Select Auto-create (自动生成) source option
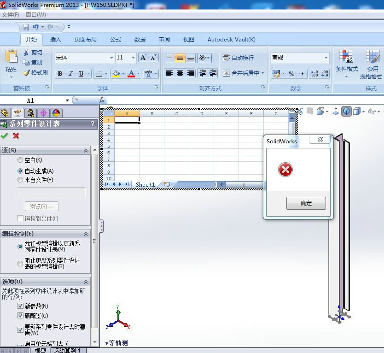Image resolution: width=384 pixels, height=353 pixels. (x=20, y=171)
